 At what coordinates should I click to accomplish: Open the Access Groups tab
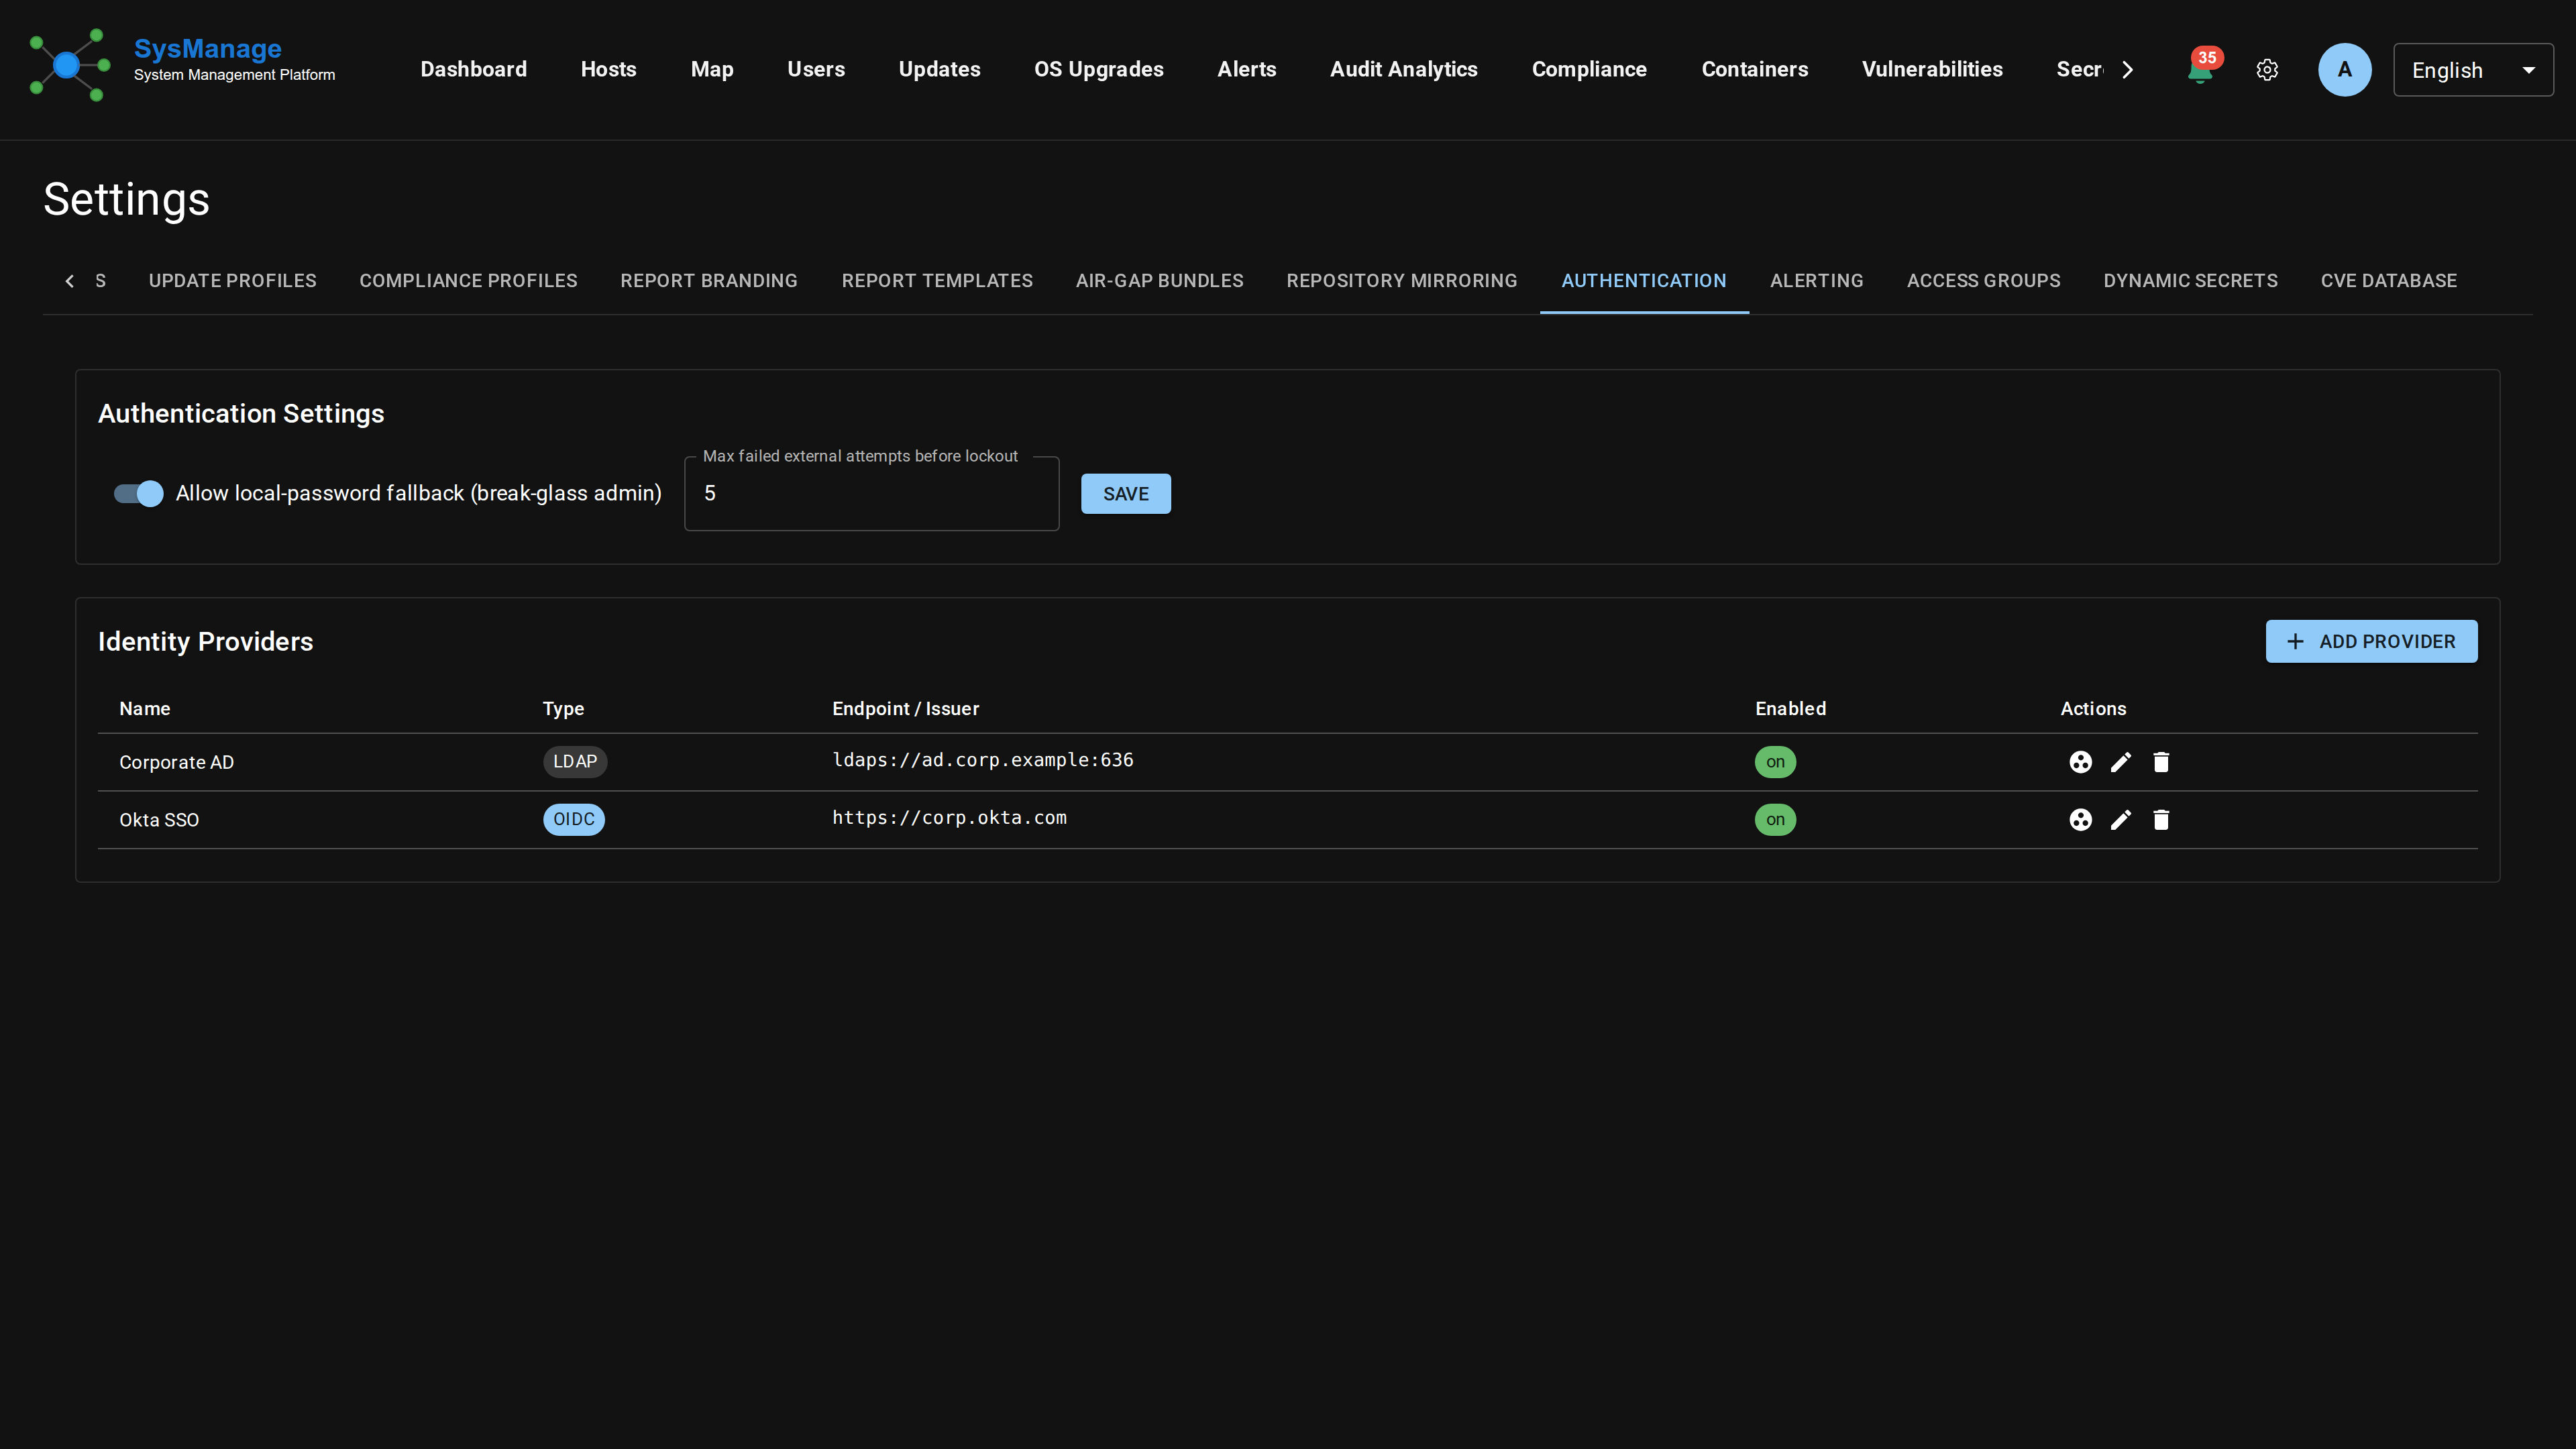1983,281
